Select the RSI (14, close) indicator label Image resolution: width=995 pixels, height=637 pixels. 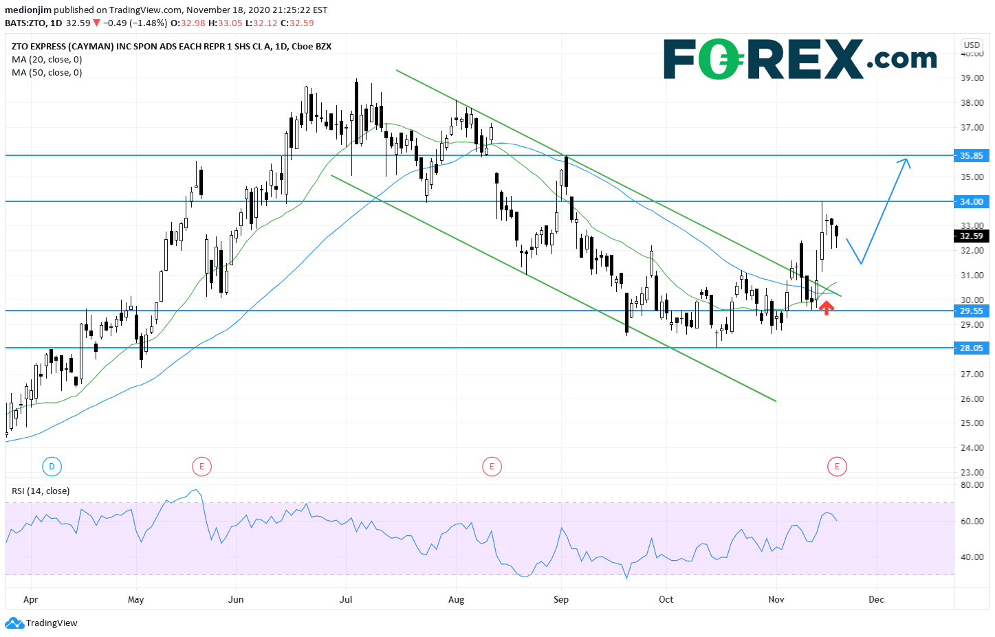[41, 491]
